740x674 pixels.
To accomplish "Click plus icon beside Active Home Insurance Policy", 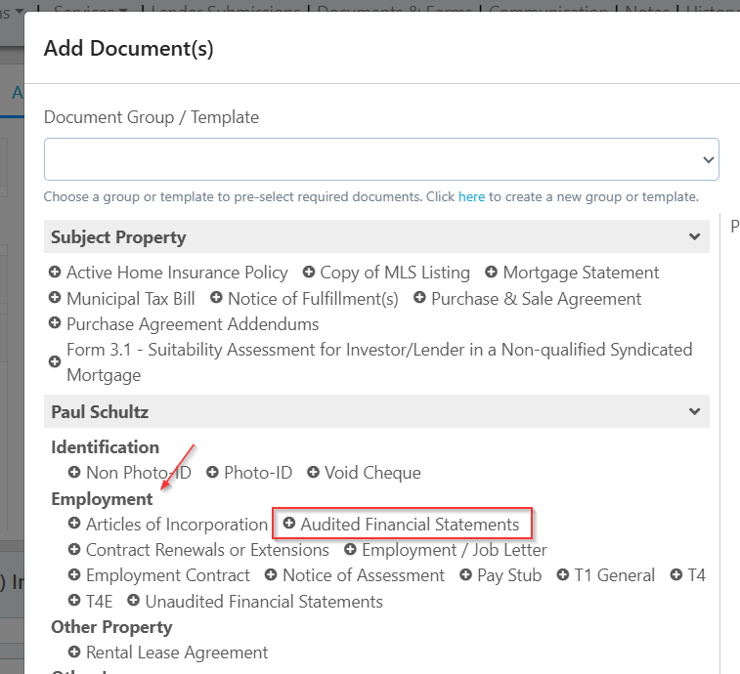I will tap(56, 274).
